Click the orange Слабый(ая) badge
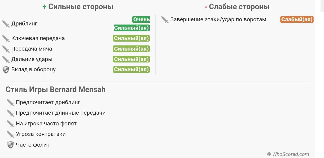Screen dimensions: 324x158 tap(297, 19)
